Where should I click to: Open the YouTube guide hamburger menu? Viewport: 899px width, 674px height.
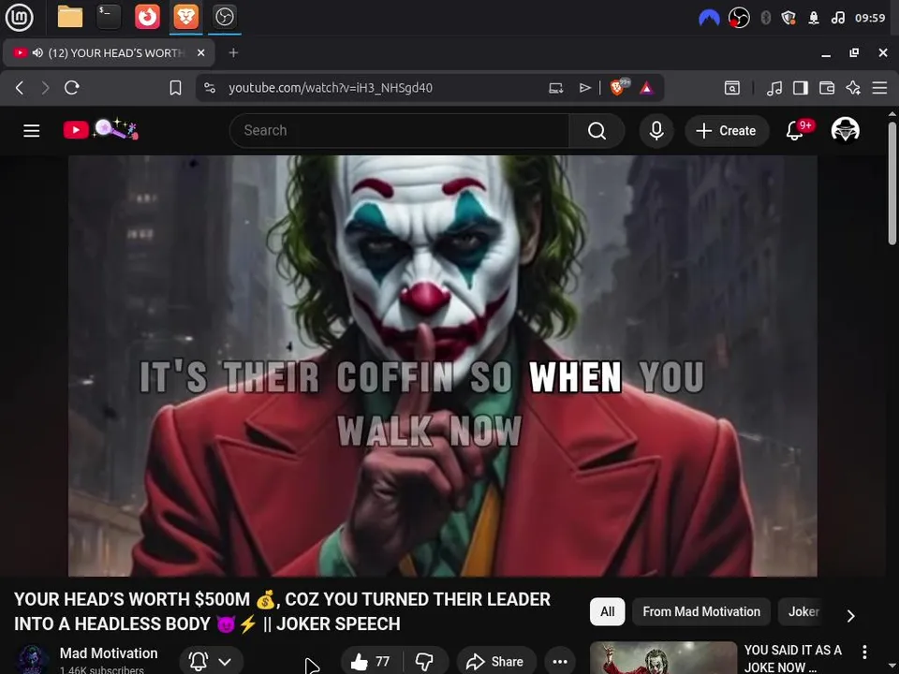tap(32, 131)
